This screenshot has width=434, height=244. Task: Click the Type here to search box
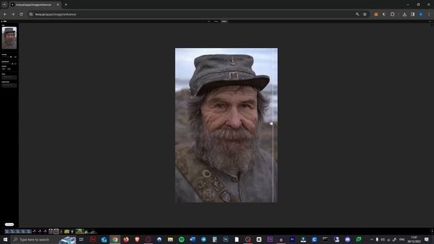tap(43, 239)
